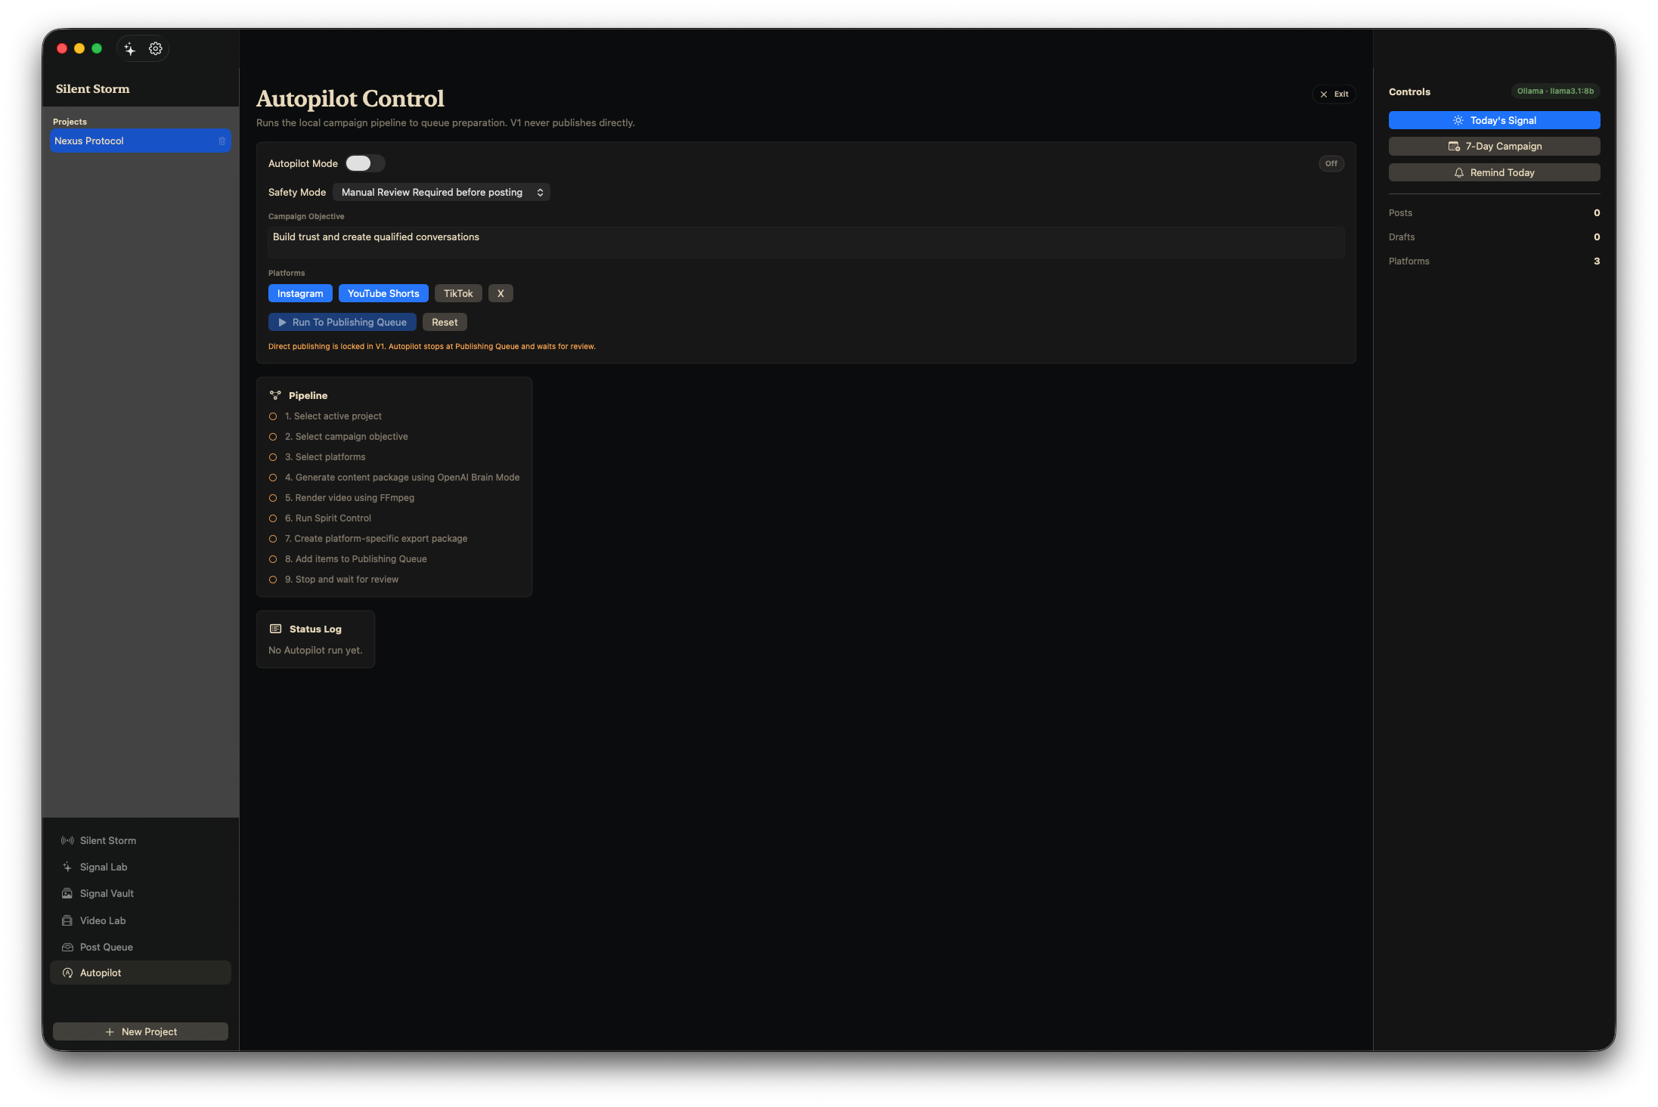Screen dimensions: 1658x1107
Task: Click Posts count row
Action: 1494,213
